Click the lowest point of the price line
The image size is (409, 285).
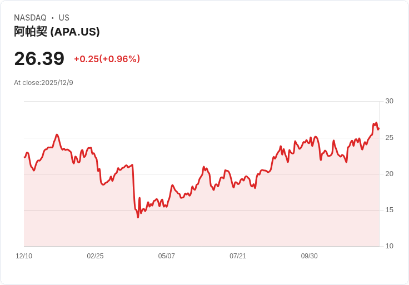(138, 217)
